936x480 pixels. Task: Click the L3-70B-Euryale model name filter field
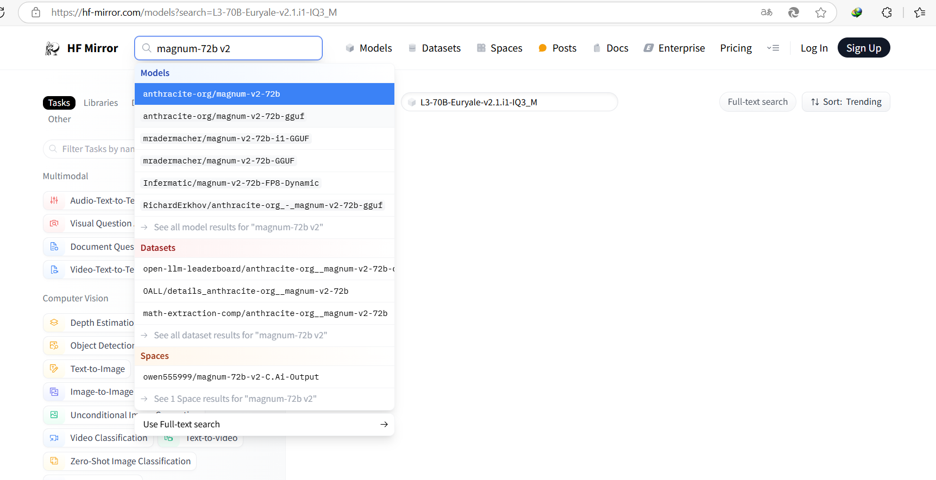pyautogui.click(x=510, y=102)
